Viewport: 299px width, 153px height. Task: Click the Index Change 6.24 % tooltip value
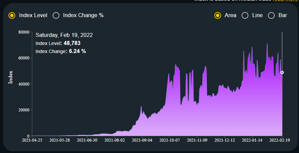pyautogui.click(x=77, y=51)
